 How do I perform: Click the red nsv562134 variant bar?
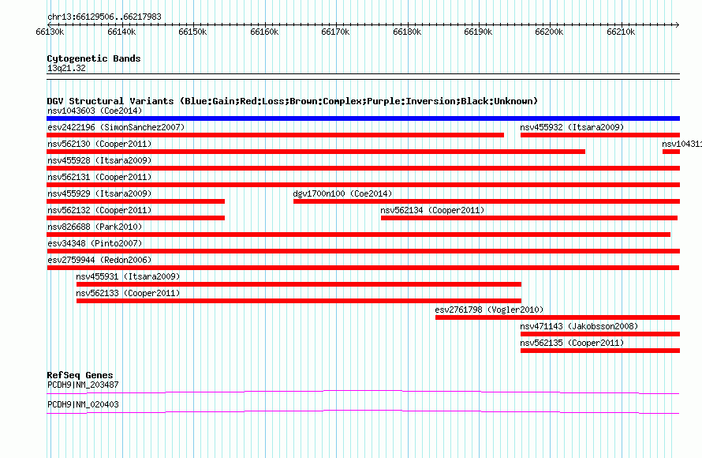pyautogui.click(x=529, y=218)
